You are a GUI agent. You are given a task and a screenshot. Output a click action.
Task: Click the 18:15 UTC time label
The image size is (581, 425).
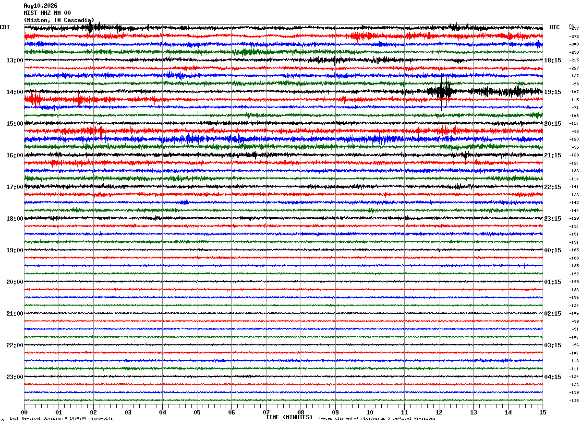tap(553, 60)
